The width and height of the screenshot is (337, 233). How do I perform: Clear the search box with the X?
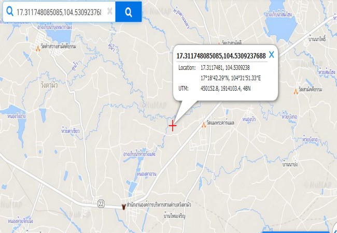109,11
